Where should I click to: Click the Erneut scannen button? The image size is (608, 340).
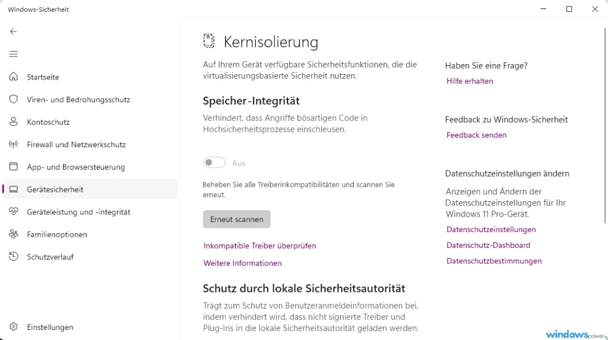pyautogui.click(x=236, y=219)
